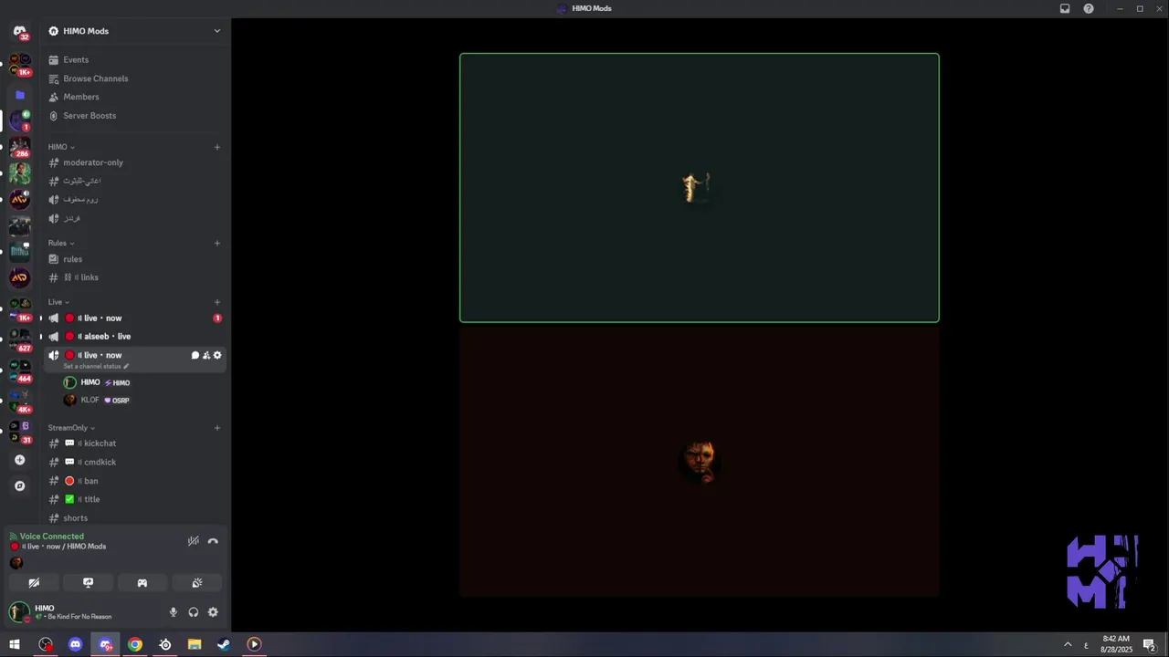Open Windows notification center
The image size is (1169, 657).
(1150, 644)
